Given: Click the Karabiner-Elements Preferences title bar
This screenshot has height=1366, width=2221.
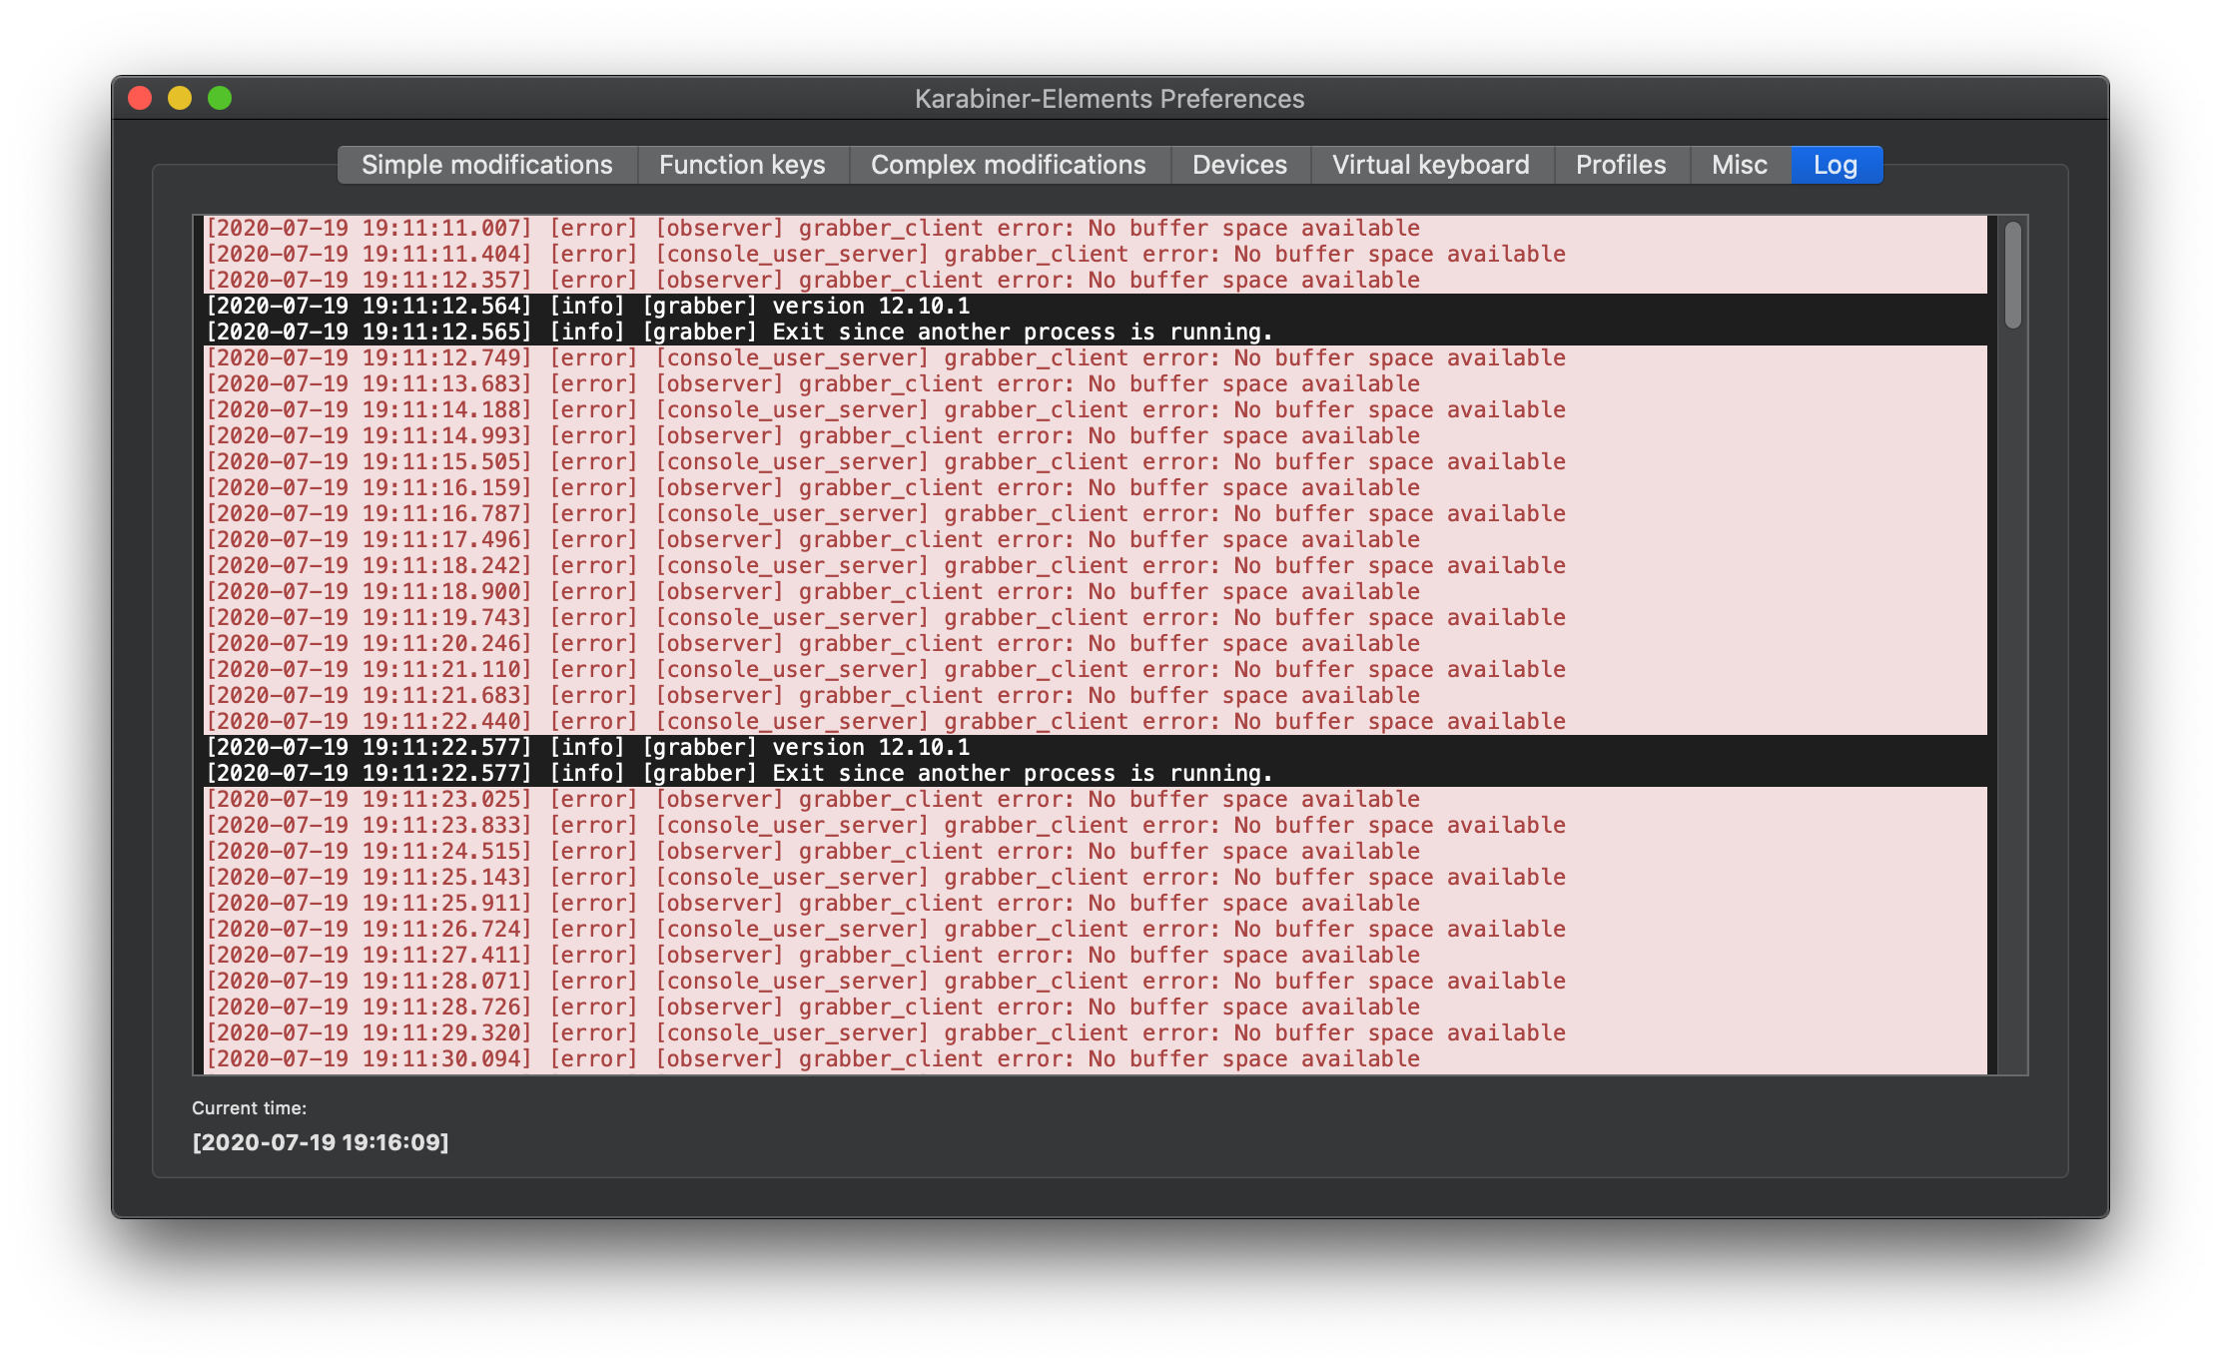Looking at the screenshot, I should (1109, 99).
